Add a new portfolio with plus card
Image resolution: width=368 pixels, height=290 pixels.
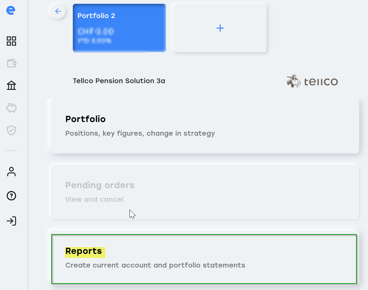point(220,28)
